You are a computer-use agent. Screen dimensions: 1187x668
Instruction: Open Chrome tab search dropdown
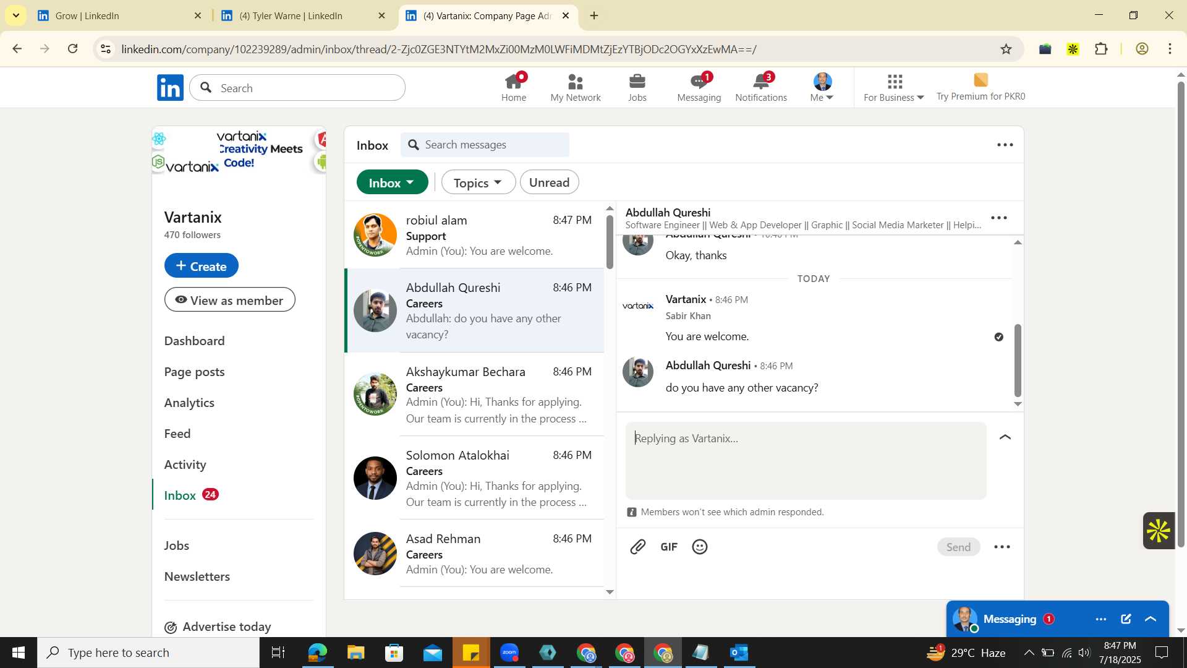click(x=15, y=15)
